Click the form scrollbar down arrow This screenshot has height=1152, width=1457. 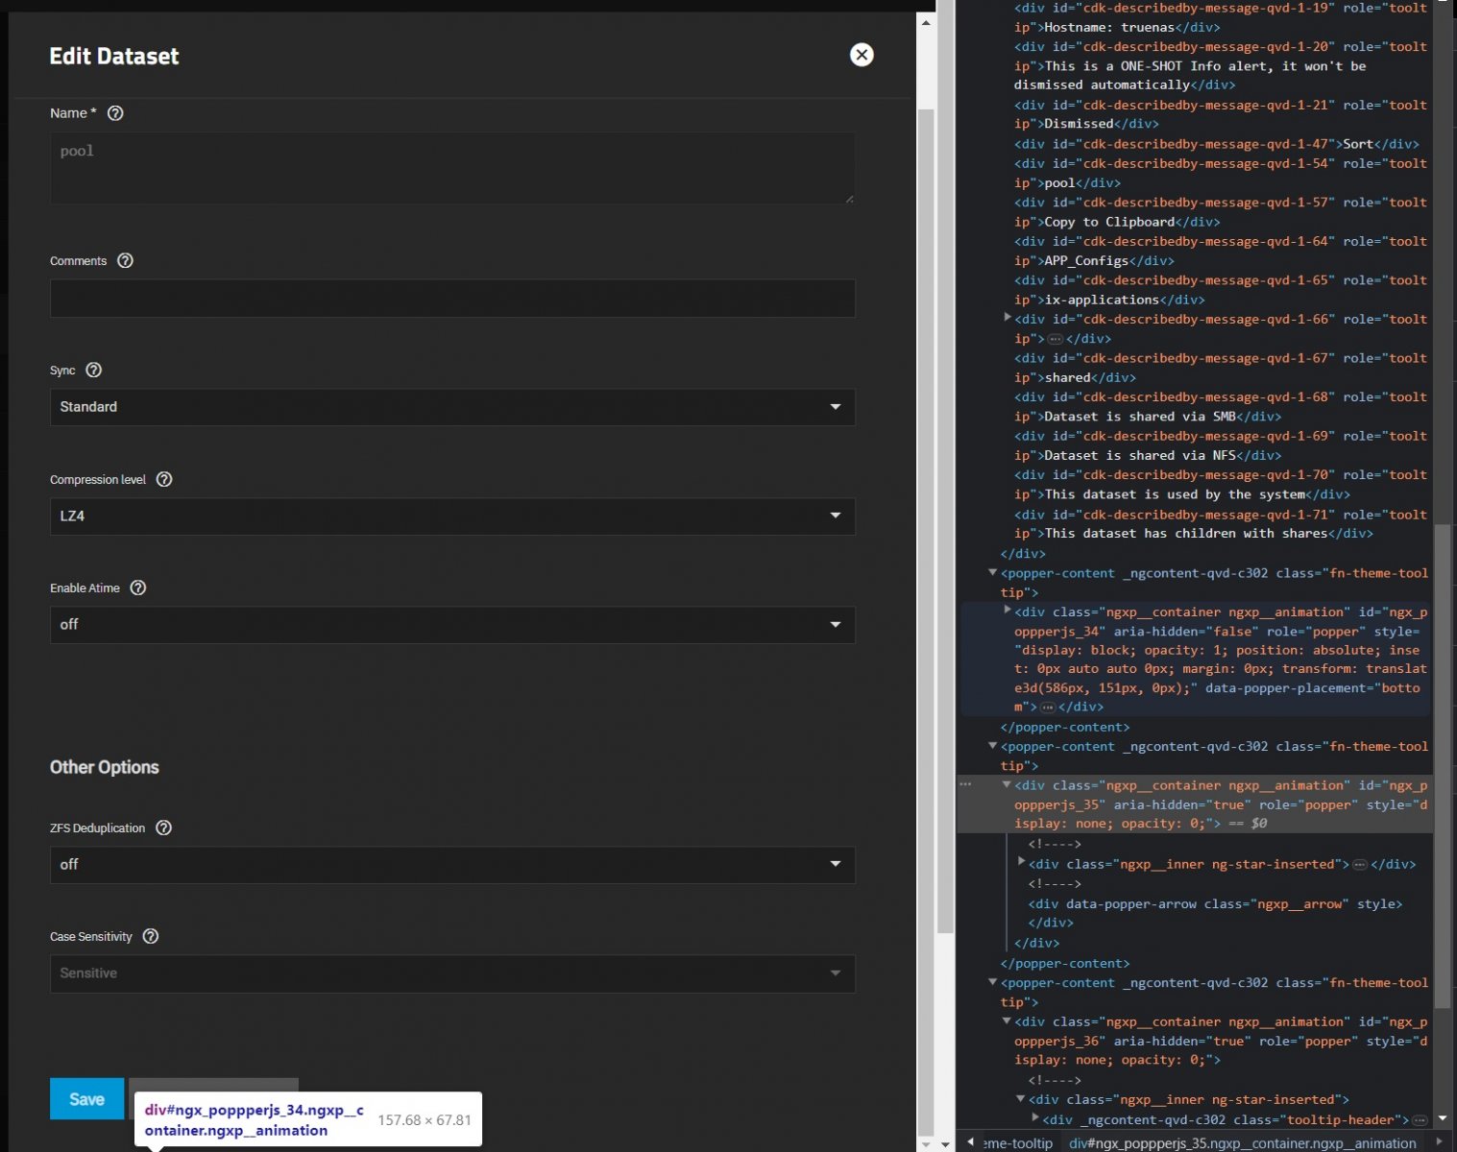(x=926, y=1143)
